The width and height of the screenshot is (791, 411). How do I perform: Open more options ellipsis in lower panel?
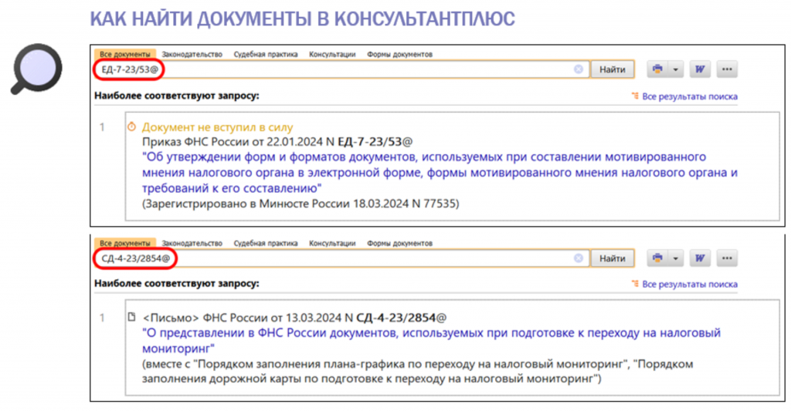coord(727,258)
